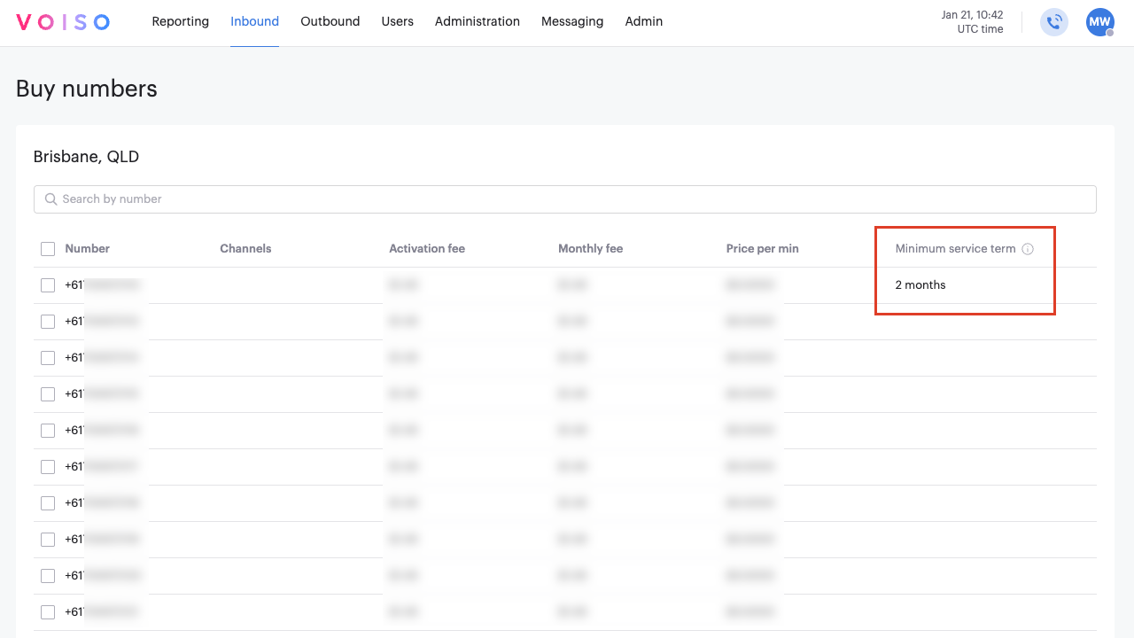
Task: Check the first number row checkbox
Action: click(x=48, y=285)
